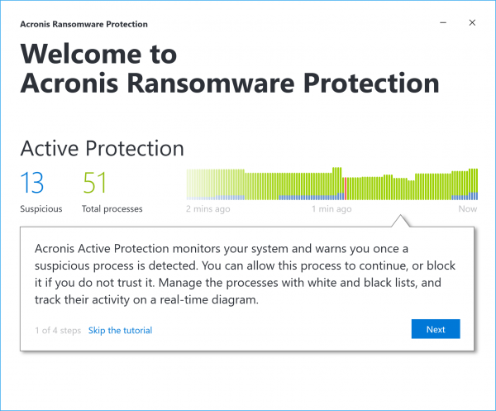
Task: Click the rightmost green bars of the chart
Action: tap(473, 184)
